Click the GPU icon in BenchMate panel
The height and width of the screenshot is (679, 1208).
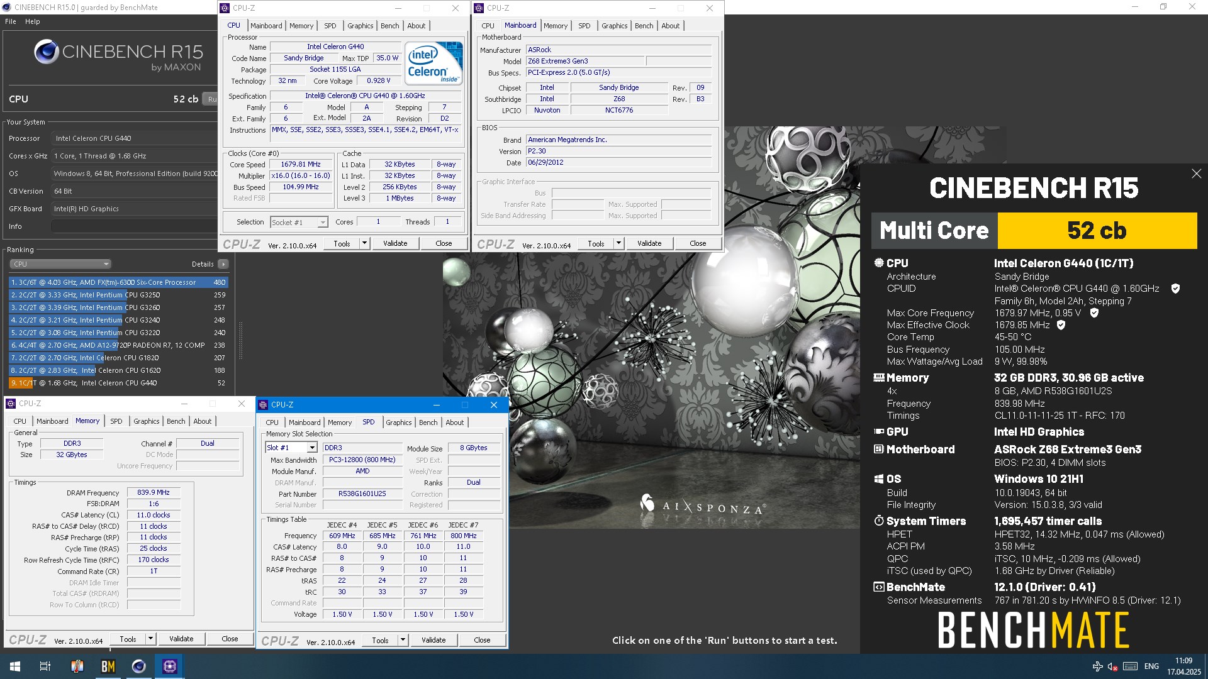click(x=879, y=432)
